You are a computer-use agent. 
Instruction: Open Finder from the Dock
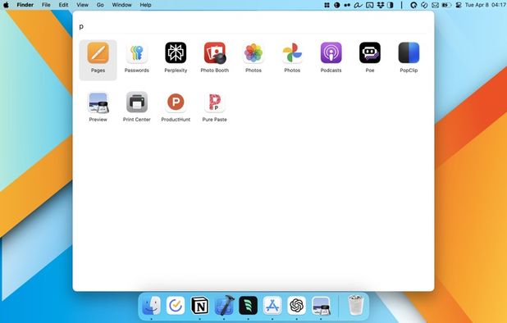click(151, 306)
